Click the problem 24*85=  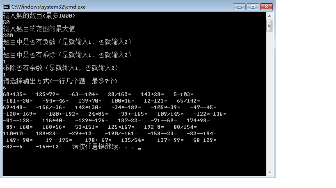98,114
